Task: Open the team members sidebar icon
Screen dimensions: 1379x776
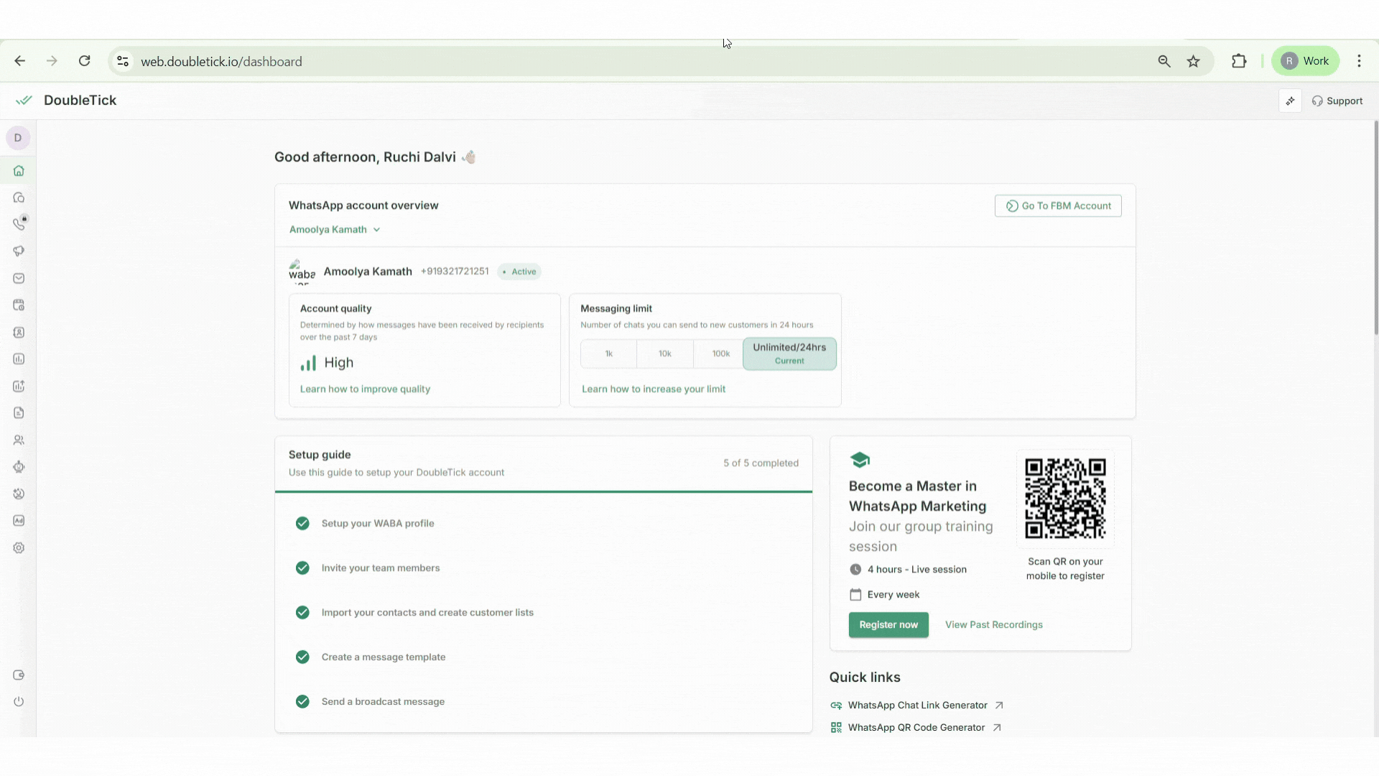Action: tap(19, 440)
